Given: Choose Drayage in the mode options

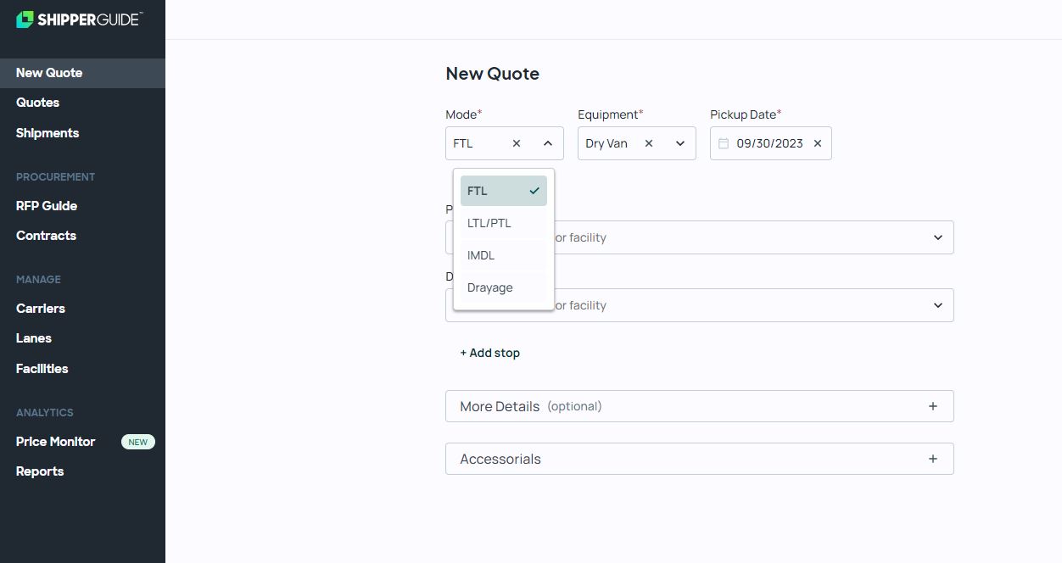Looking at the screenshot, I should (489, 287).
